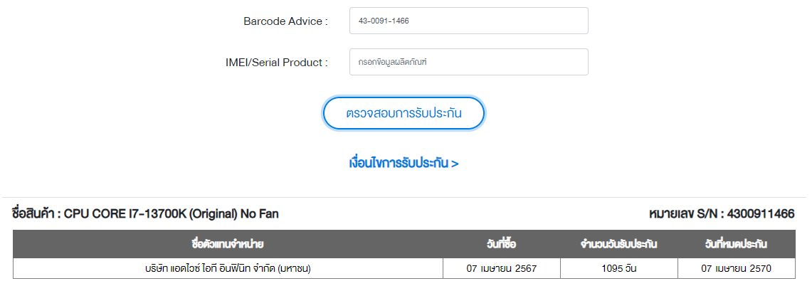Click the วันที่ซื้อ column header
This screenshot has height=286, width=812.
[501, 245]
